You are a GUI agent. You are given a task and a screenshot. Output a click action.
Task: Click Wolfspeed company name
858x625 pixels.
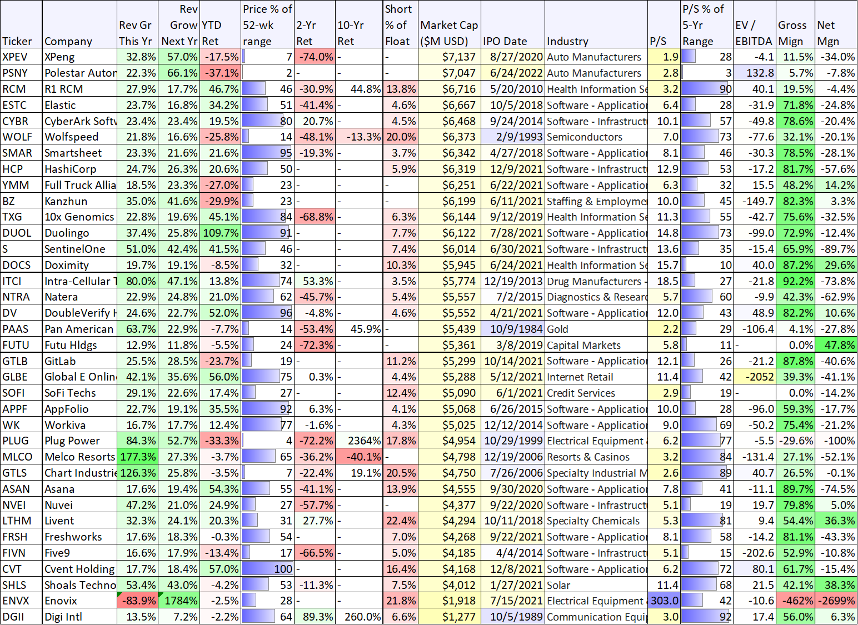(79, 137)
